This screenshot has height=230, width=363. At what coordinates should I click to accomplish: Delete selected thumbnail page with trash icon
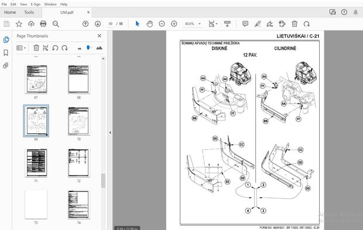[x=36, y=48]
